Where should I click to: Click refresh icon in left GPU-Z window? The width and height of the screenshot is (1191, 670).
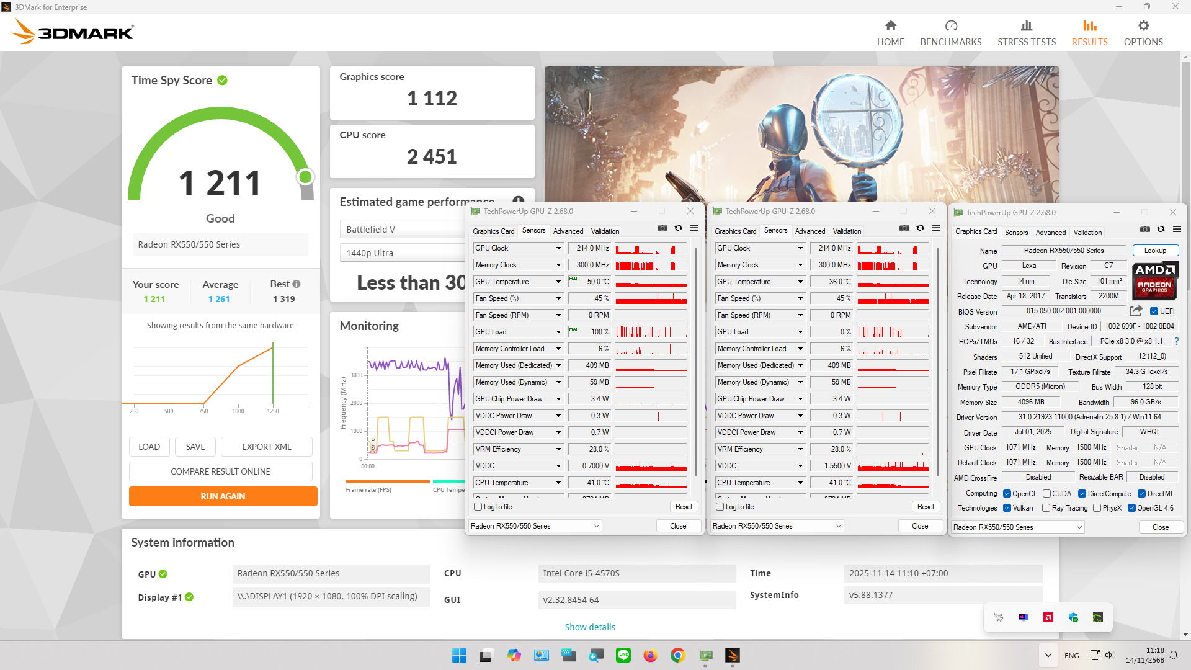point(678,228)
